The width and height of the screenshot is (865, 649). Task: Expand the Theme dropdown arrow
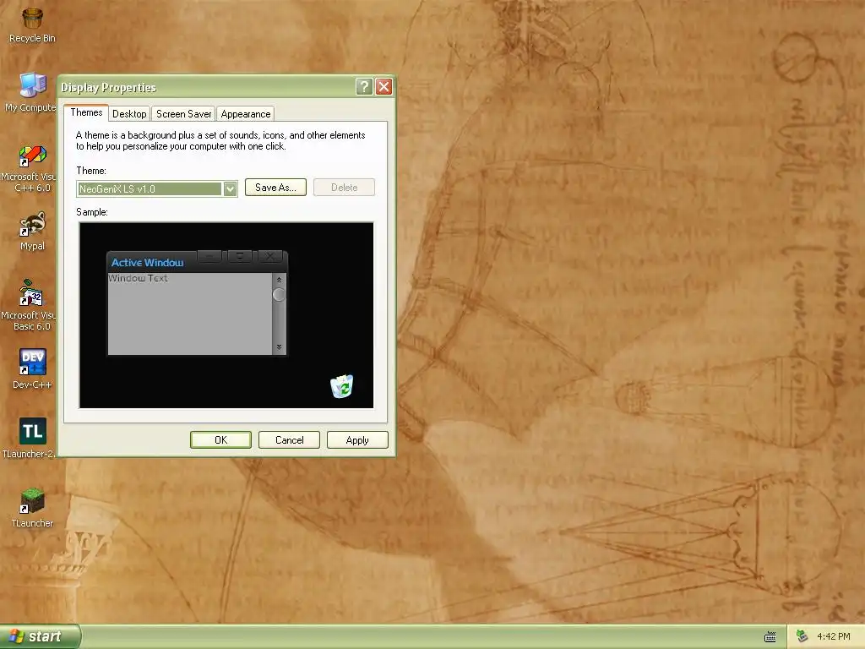click(230, 188)
